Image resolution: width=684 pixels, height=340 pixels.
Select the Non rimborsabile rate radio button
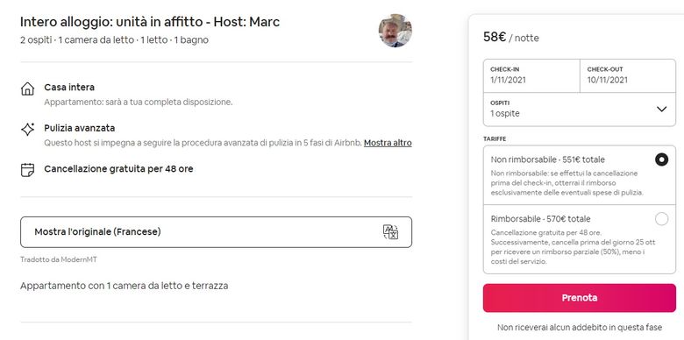click(661, 159)
